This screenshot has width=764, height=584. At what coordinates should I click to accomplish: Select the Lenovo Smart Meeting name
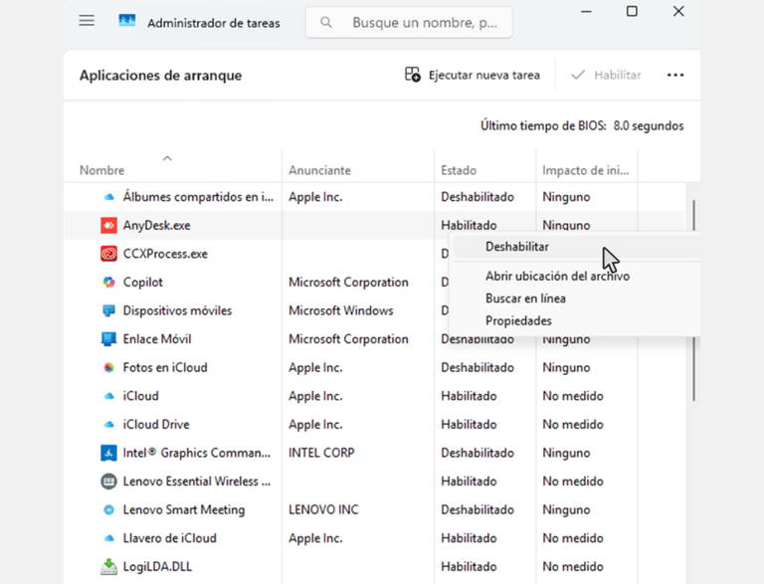click(x=184, y=510)
